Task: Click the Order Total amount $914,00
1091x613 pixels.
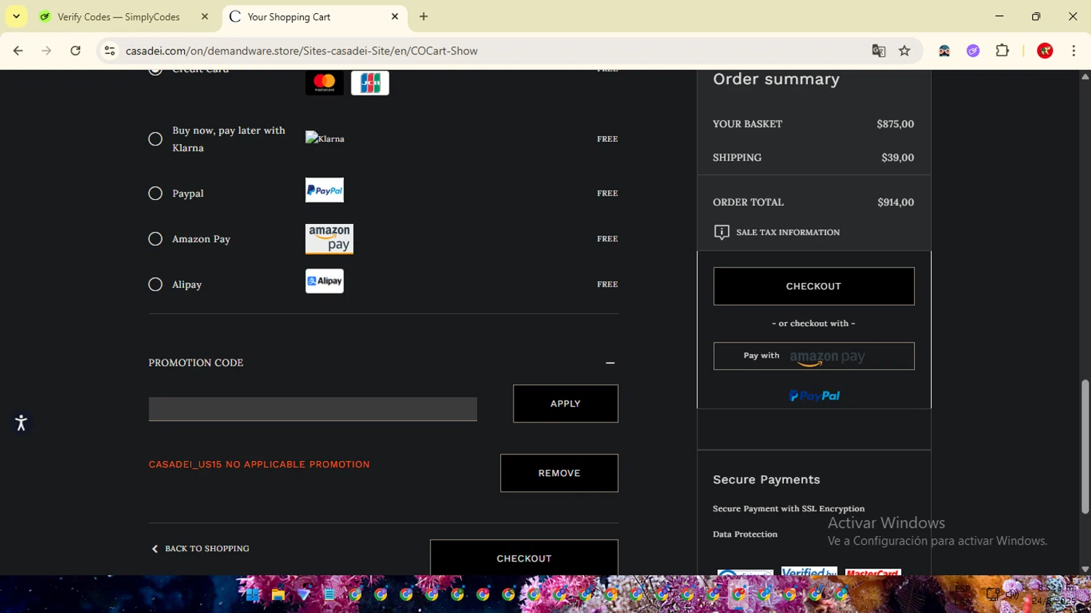Action: [895, 203]
